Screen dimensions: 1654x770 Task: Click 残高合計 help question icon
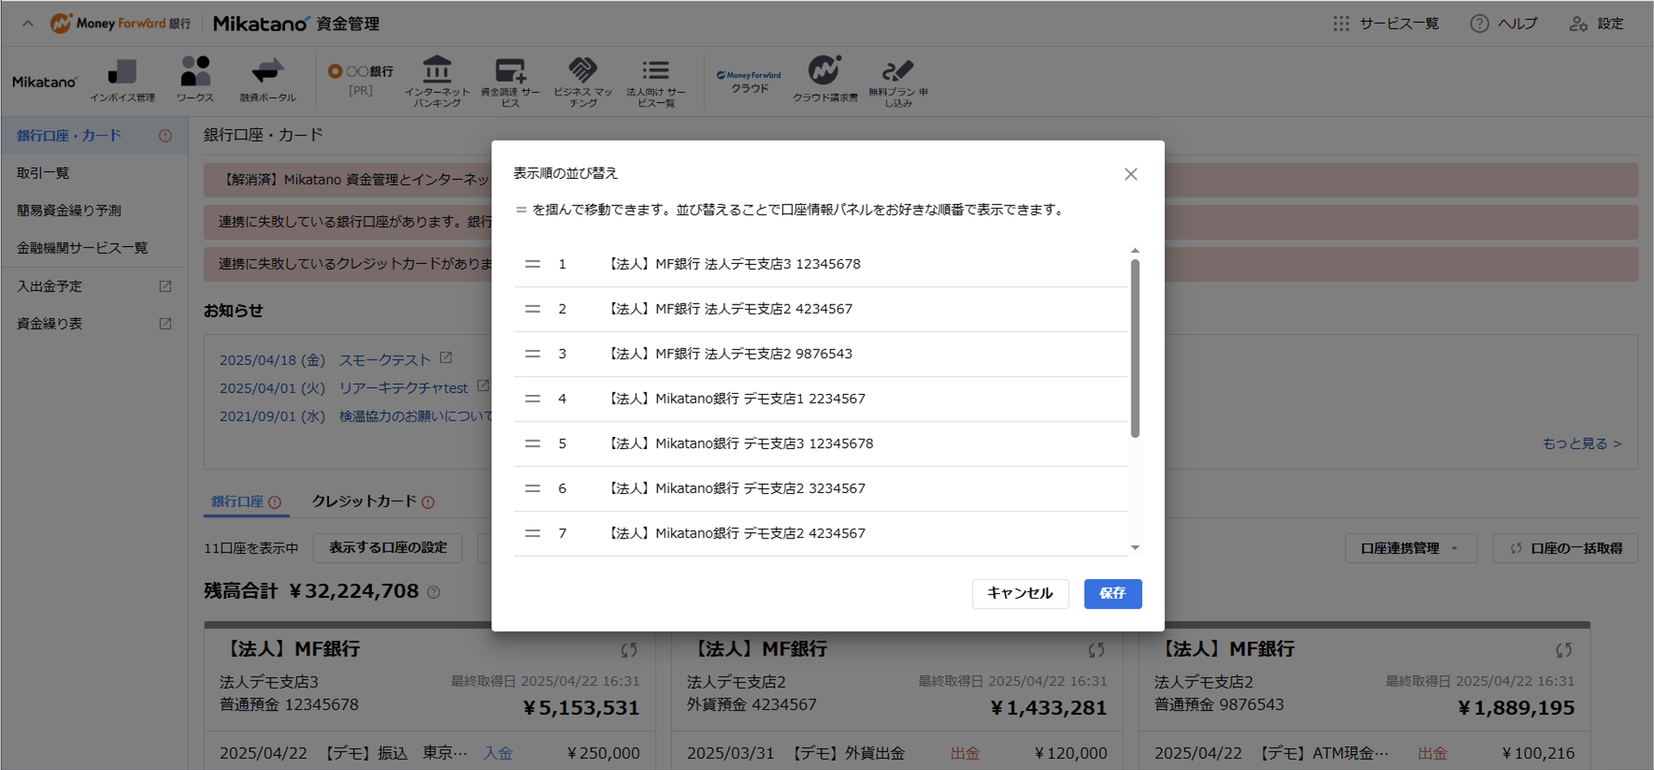(434, 593)
